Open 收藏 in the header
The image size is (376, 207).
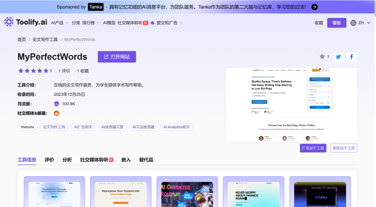click(x=319, y=23)
